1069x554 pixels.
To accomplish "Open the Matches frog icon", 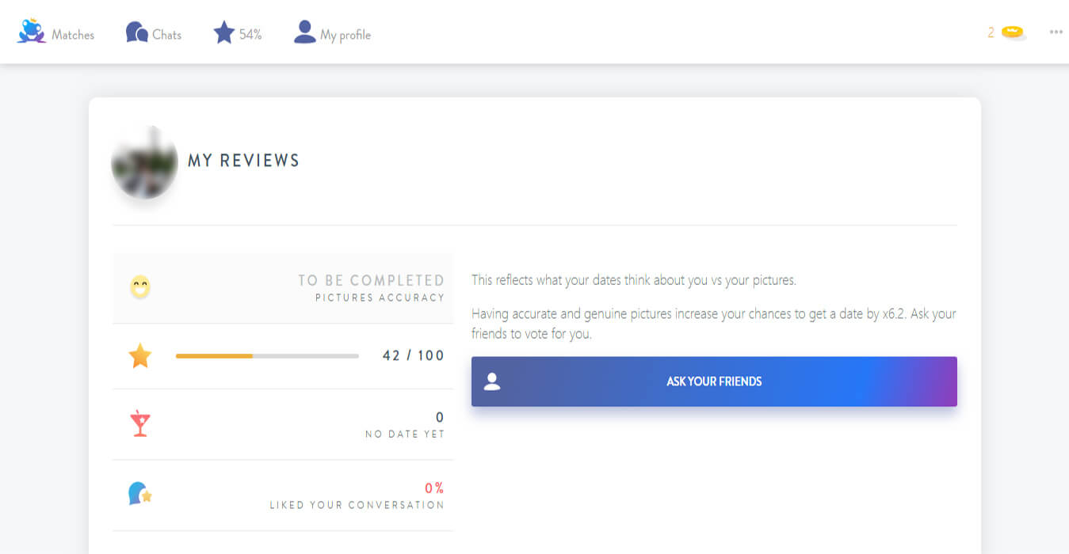I will [x=32, y=32].
